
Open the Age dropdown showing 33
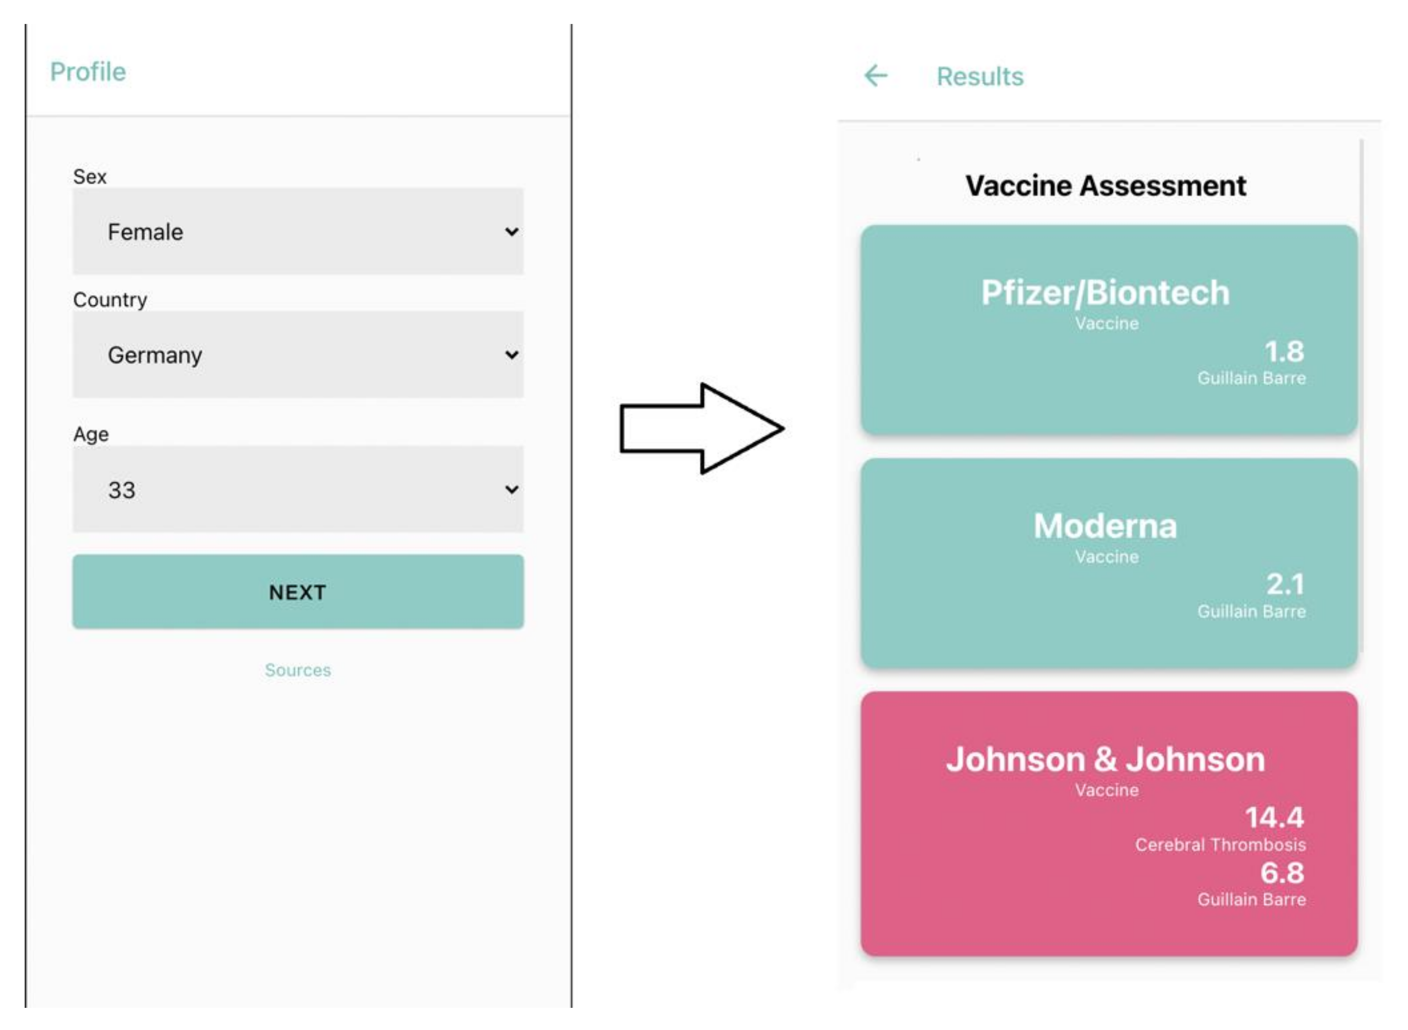click(297, 489)
